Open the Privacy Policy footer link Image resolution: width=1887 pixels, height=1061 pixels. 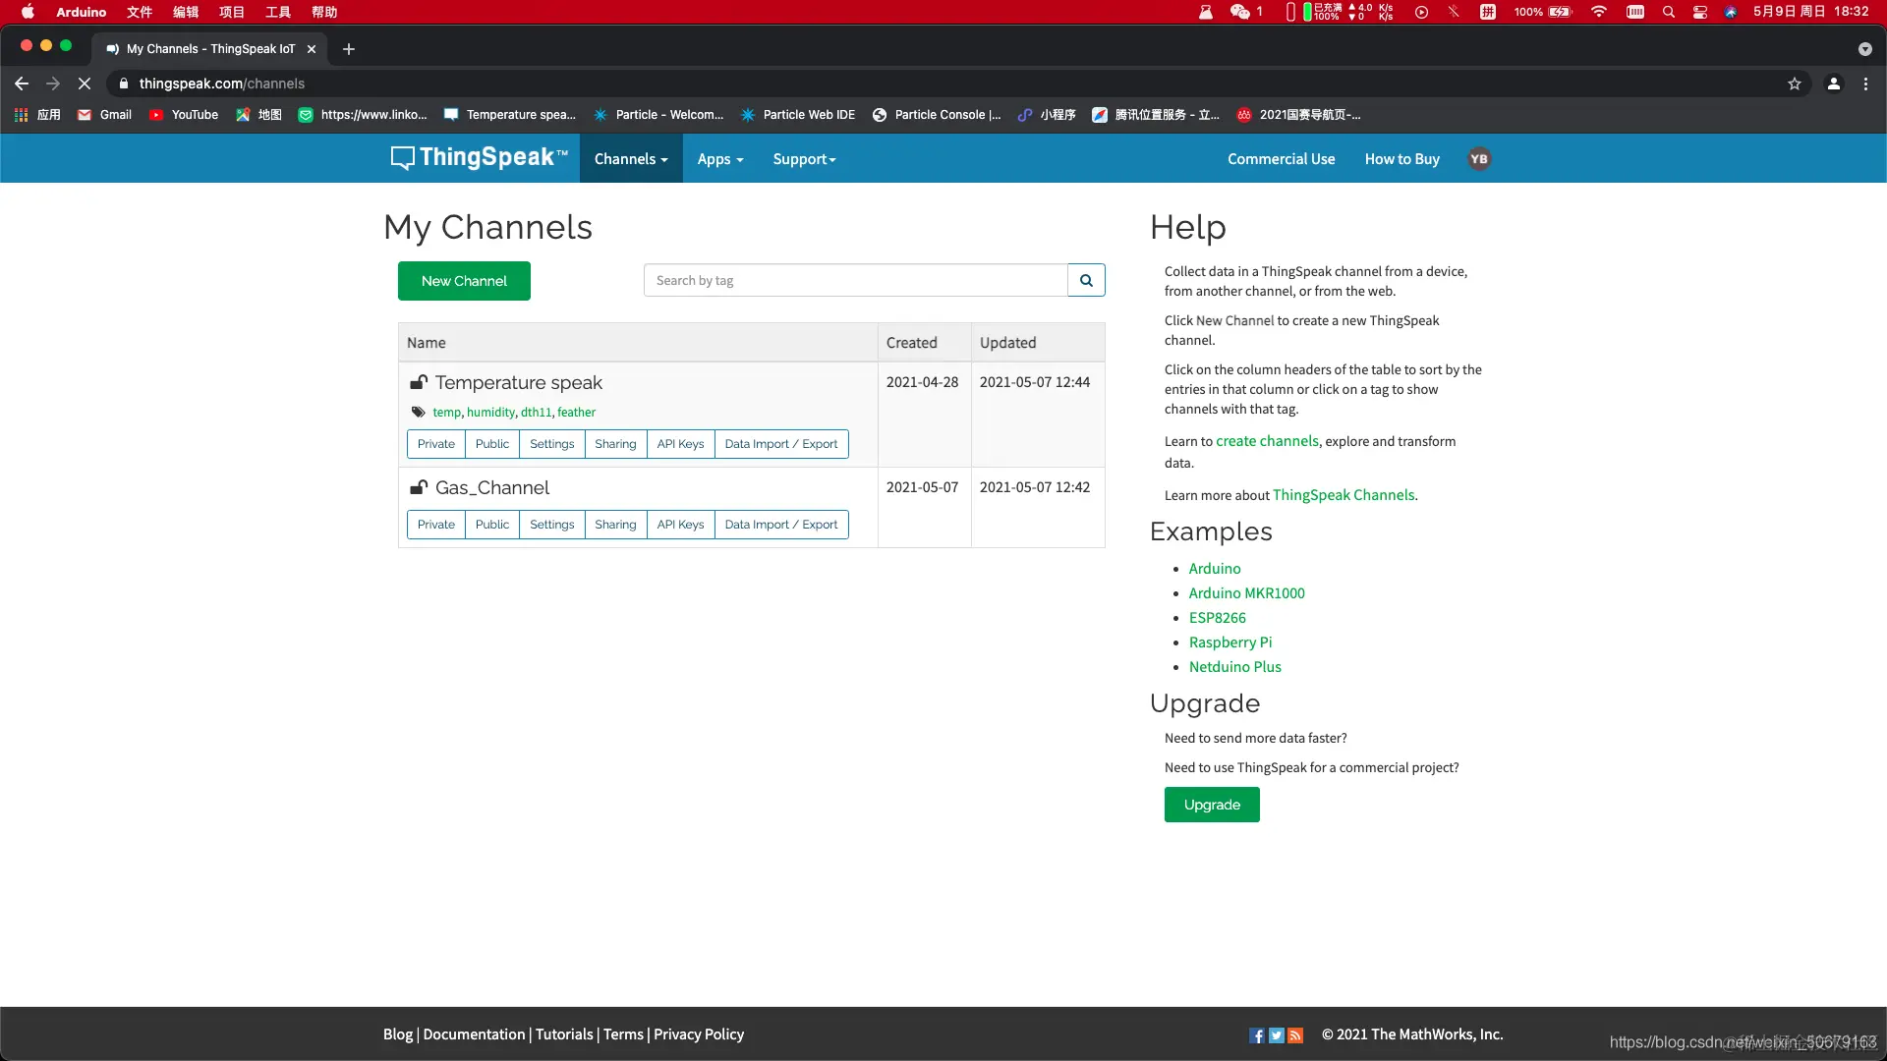click(699, 1034)
